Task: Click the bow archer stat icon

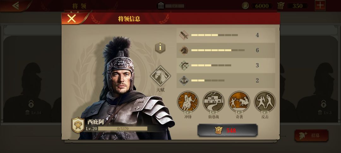Action: coord(184,65)
